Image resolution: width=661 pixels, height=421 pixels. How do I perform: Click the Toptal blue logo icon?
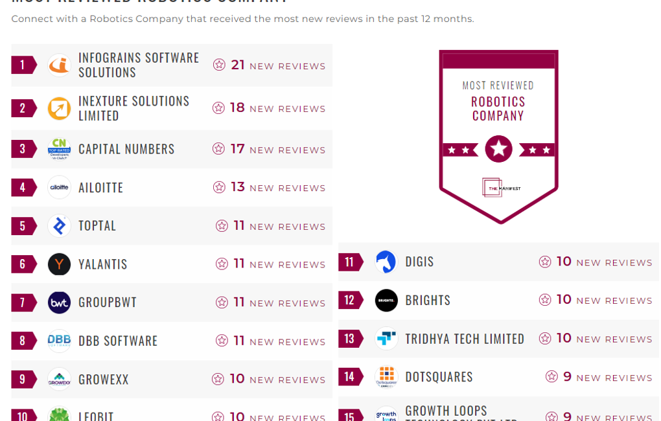point(59,226)
